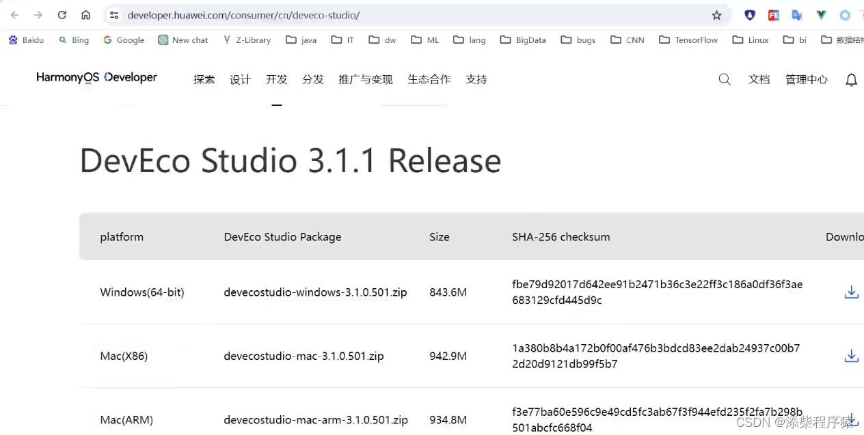Viewport: 864px width, 435px height.
Task: Open the CNN bookmarks folder
Action: pos(627,40)
